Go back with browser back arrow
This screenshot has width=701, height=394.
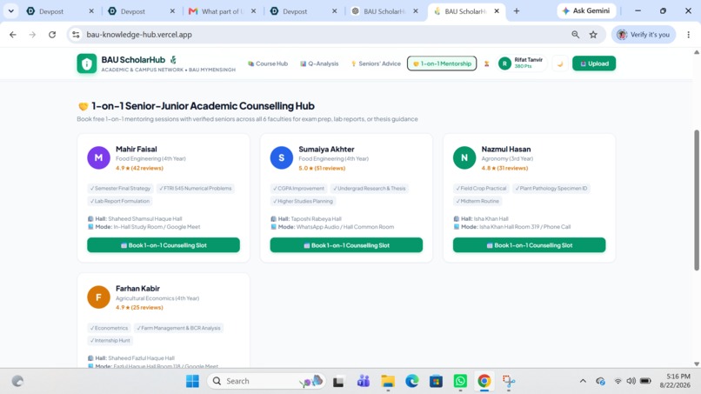click(13, 35)
